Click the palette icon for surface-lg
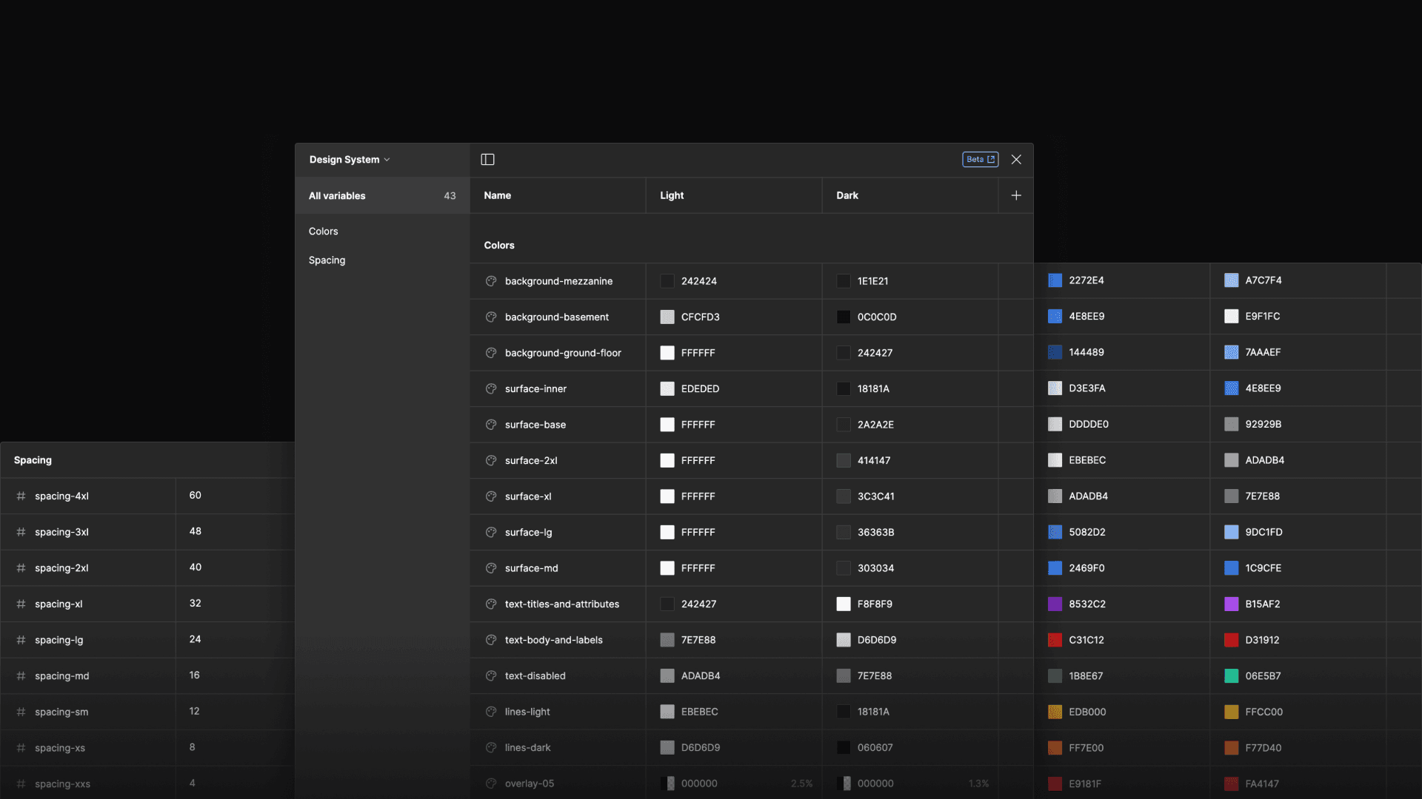 [x=490, y=532]
